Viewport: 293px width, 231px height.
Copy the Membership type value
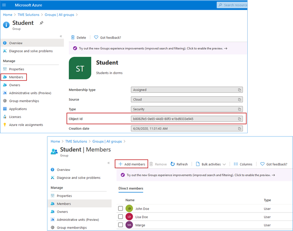click(x=239, y=90)
